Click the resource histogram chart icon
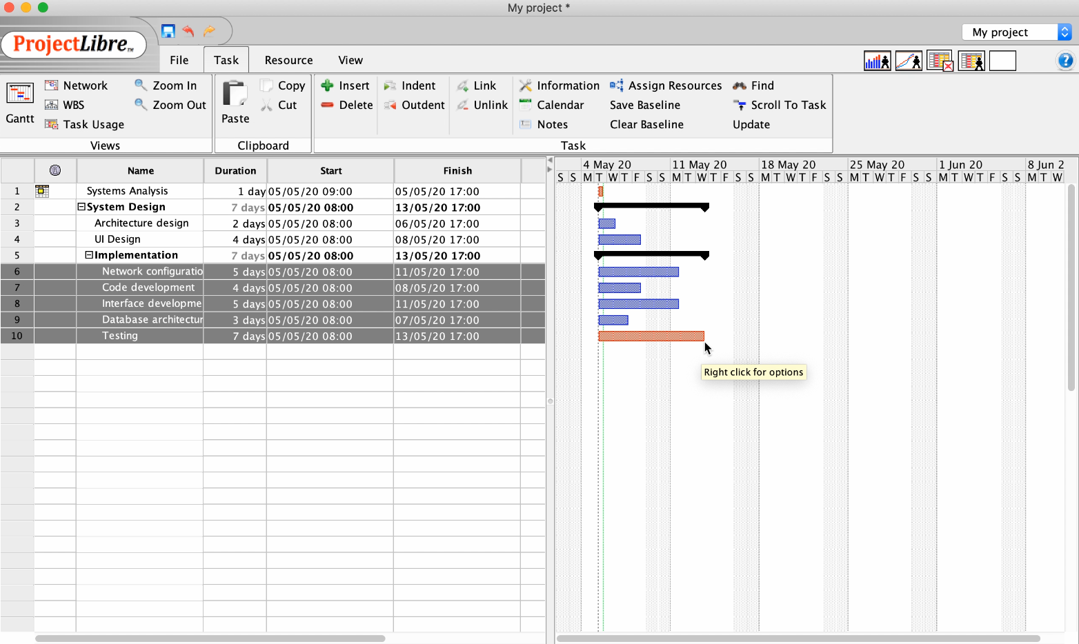This screenshot has width=1079, height=644. click(877, 61)
